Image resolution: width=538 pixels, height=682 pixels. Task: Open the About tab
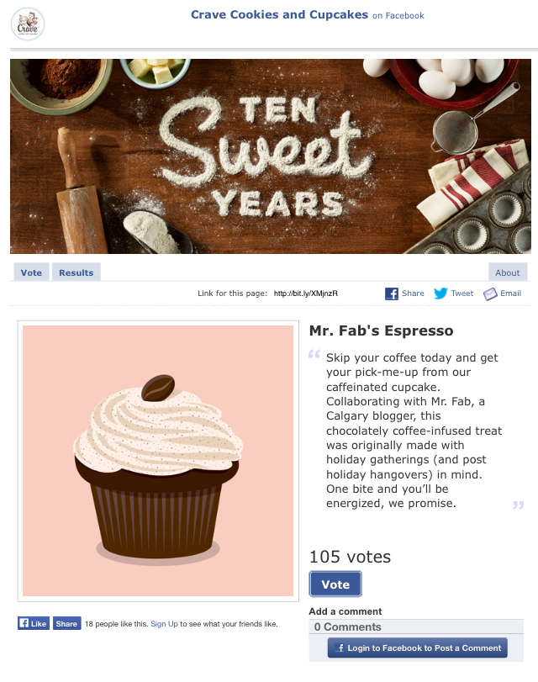(x=508, y=272)
